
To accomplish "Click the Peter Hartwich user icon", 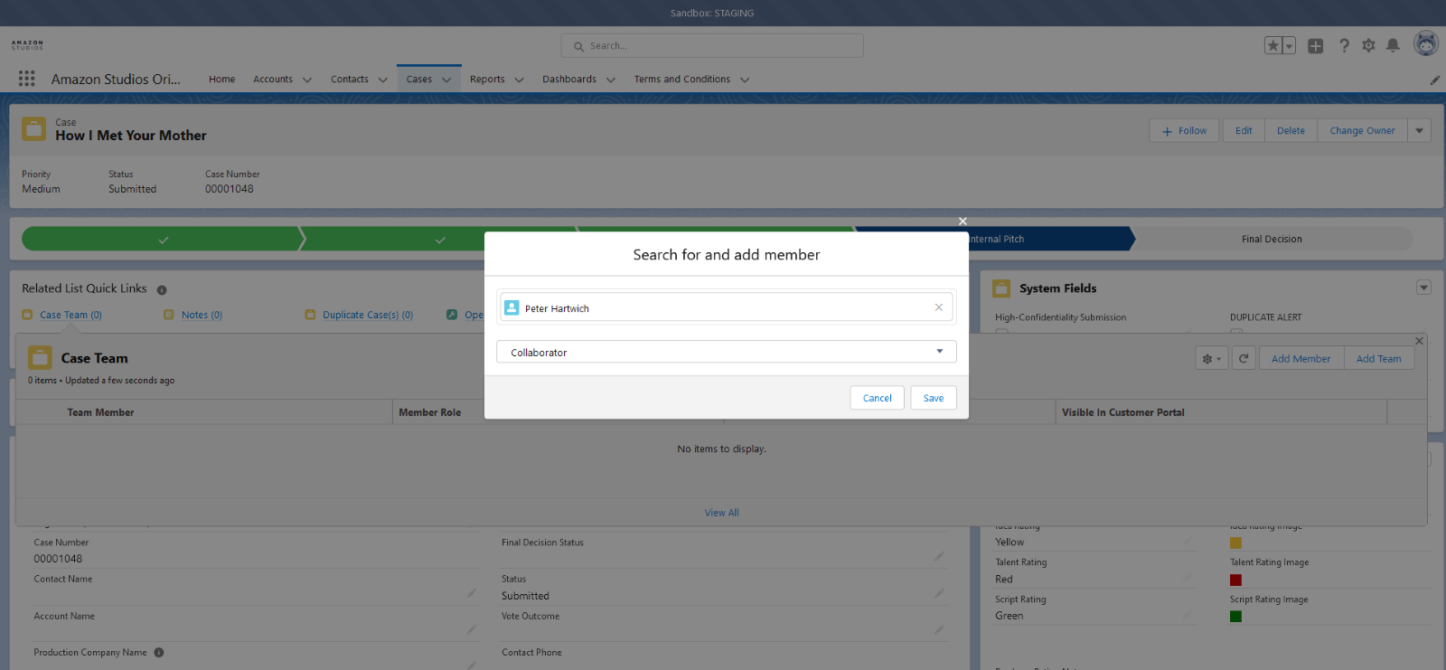I will [512, 307].
